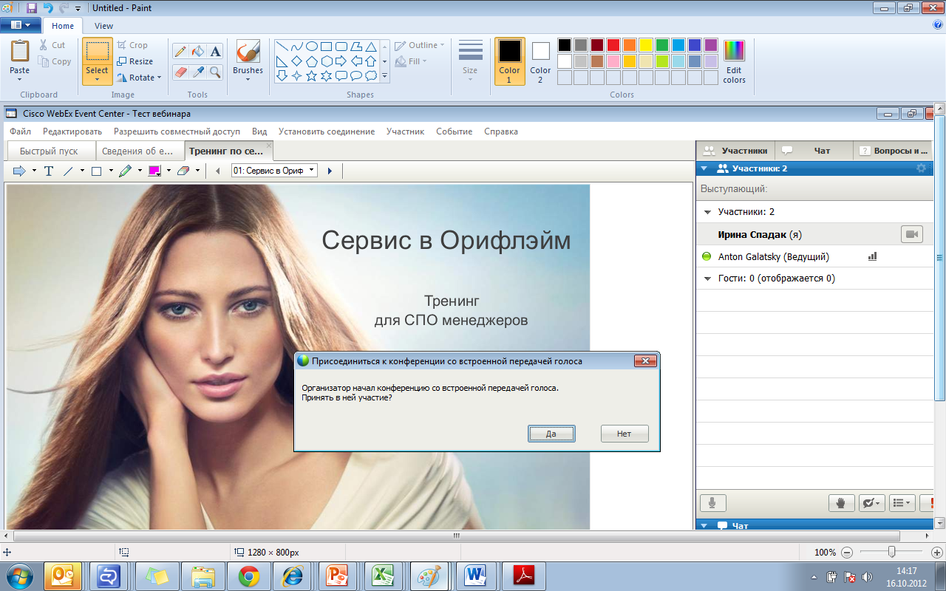Open the Paint application menu button
The width and height of the screenshot is (946, 591).
(21, 25)
